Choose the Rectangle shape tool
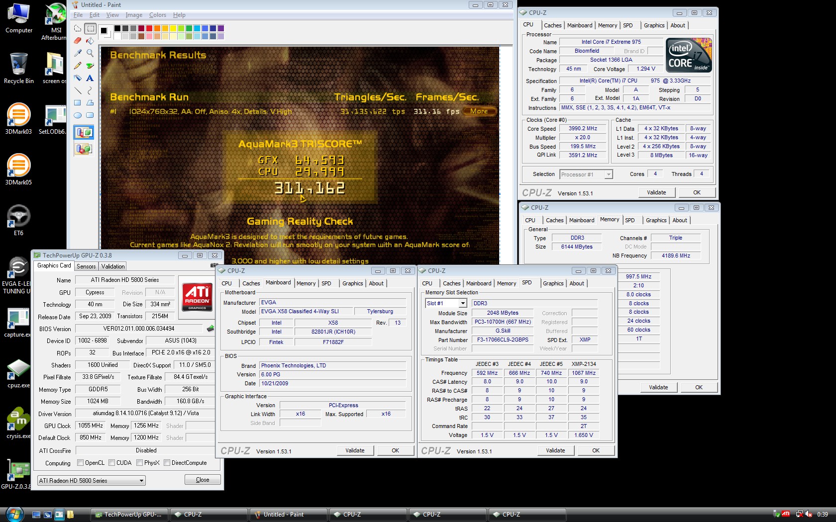Screen dimensions: 836x522 pos(78,103)
